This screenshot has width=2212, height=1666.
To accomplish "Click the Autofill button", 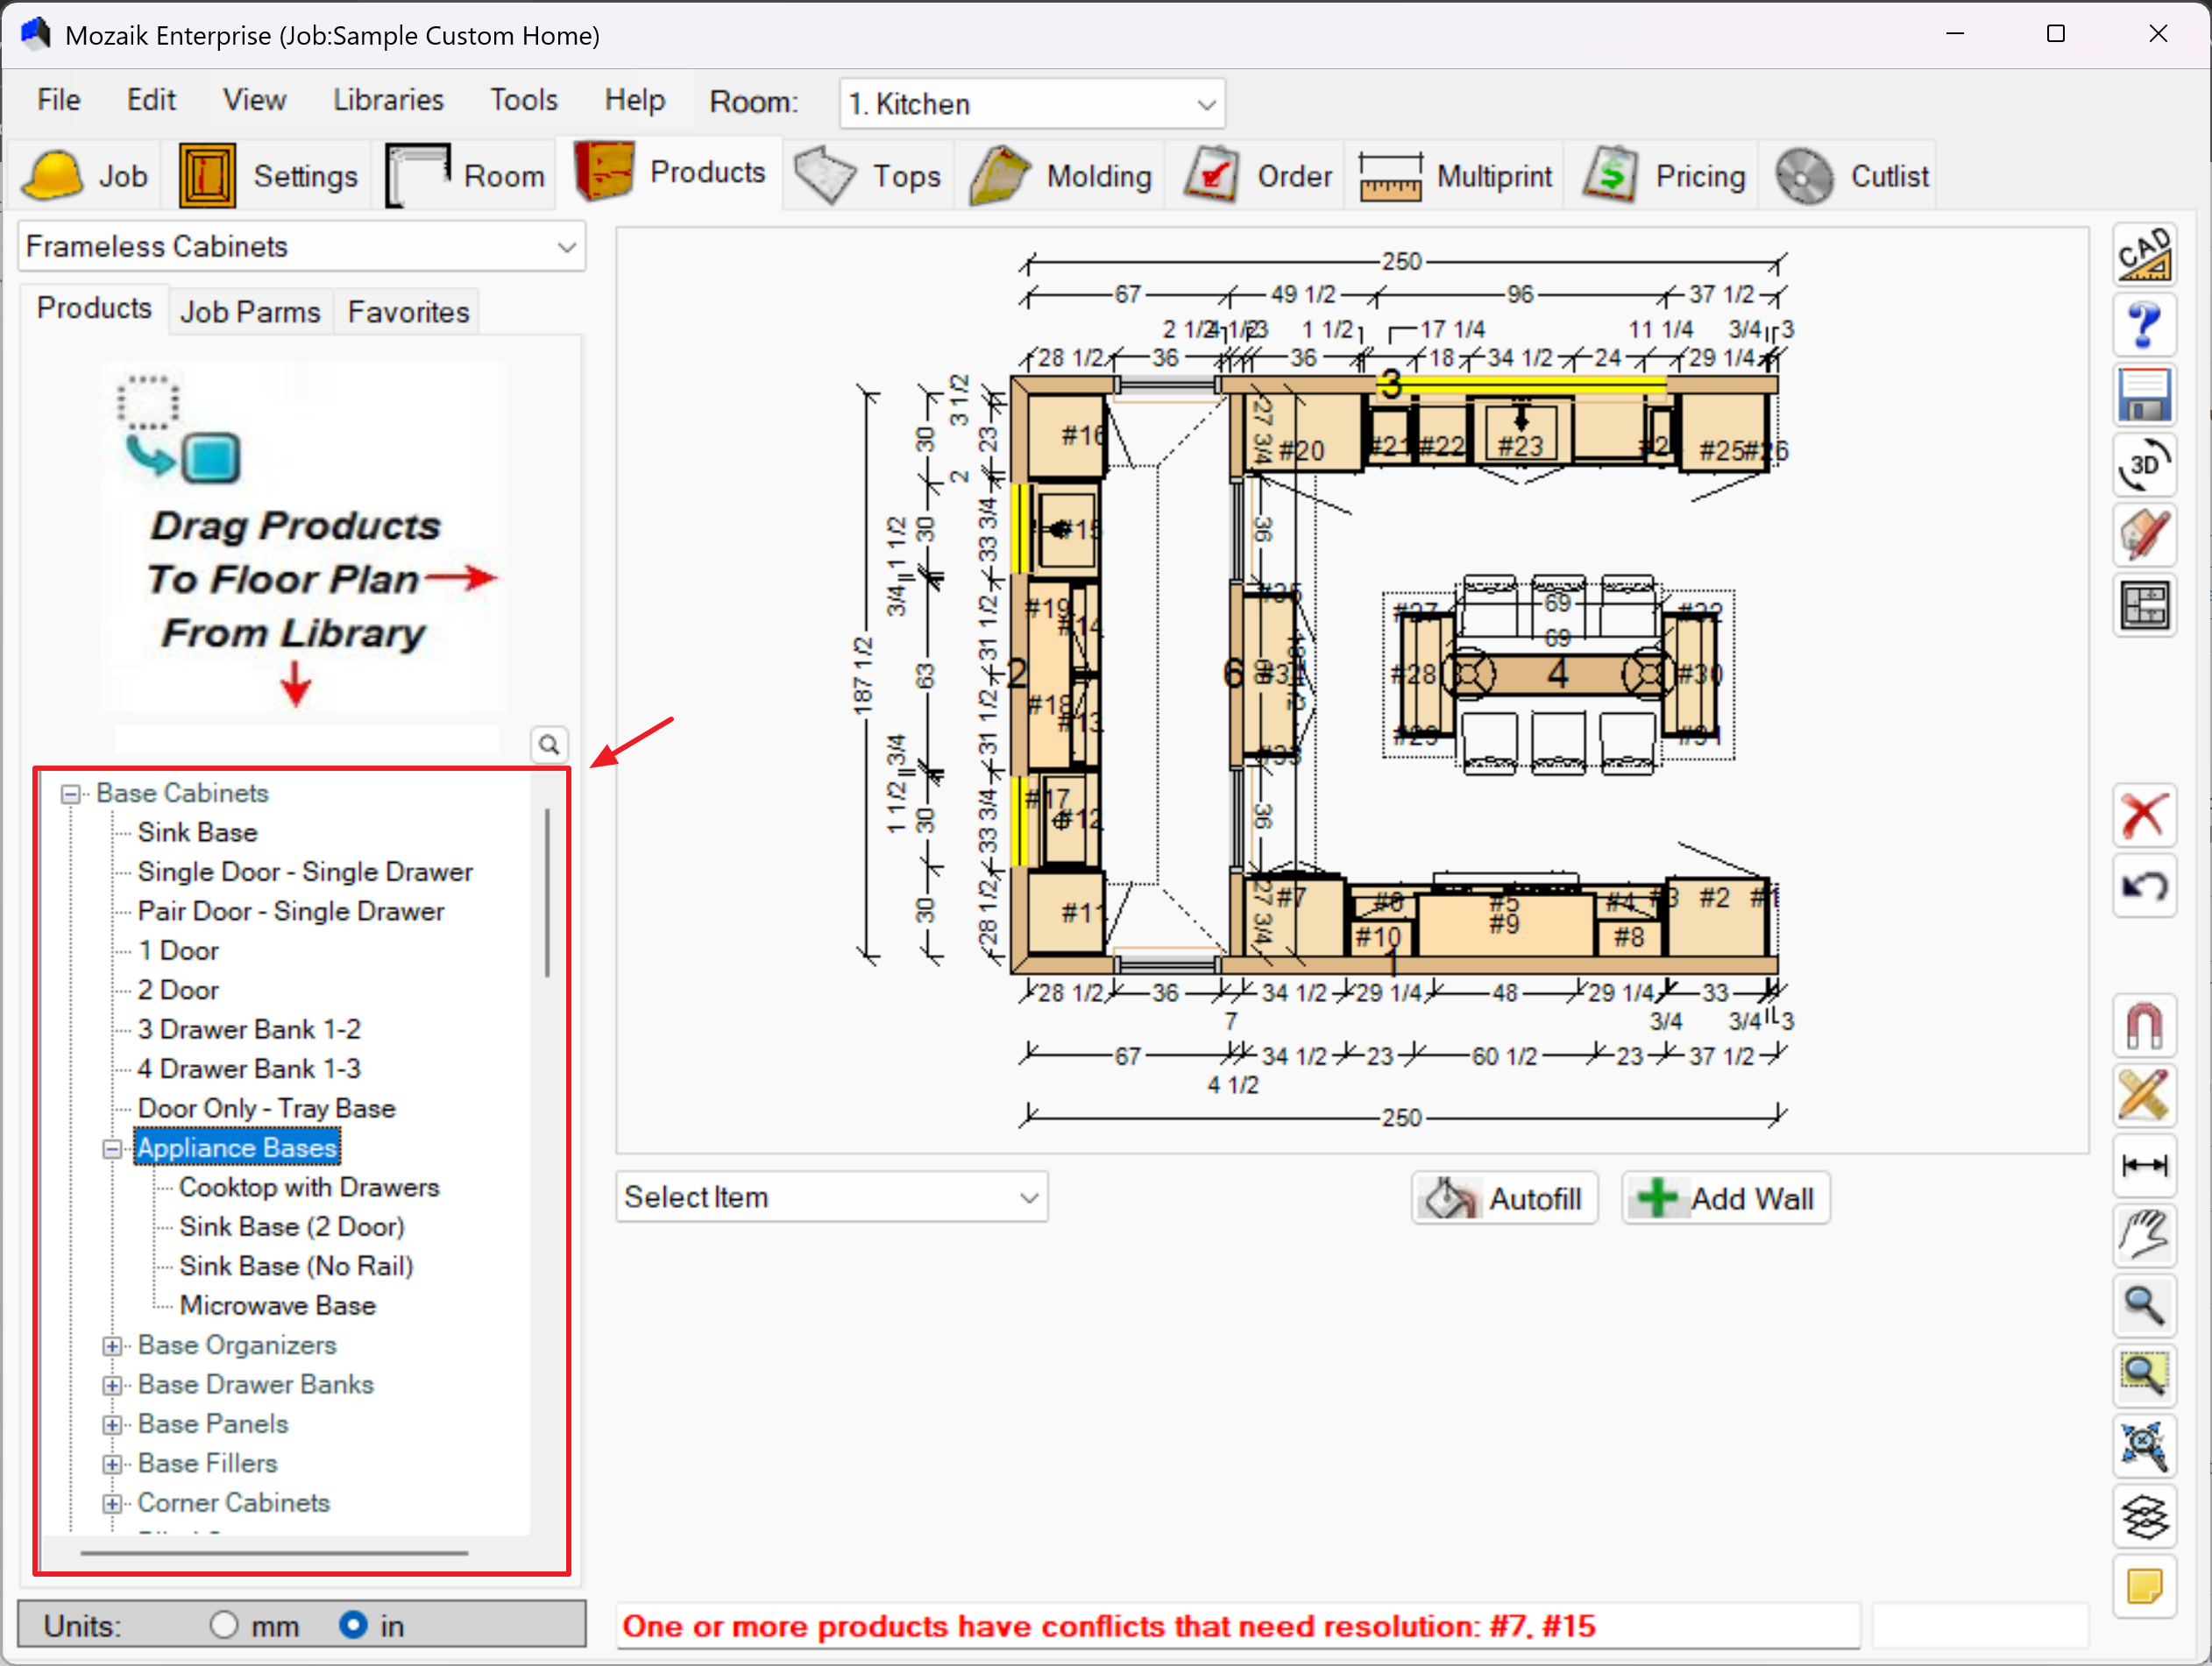I will 1504,1198.
